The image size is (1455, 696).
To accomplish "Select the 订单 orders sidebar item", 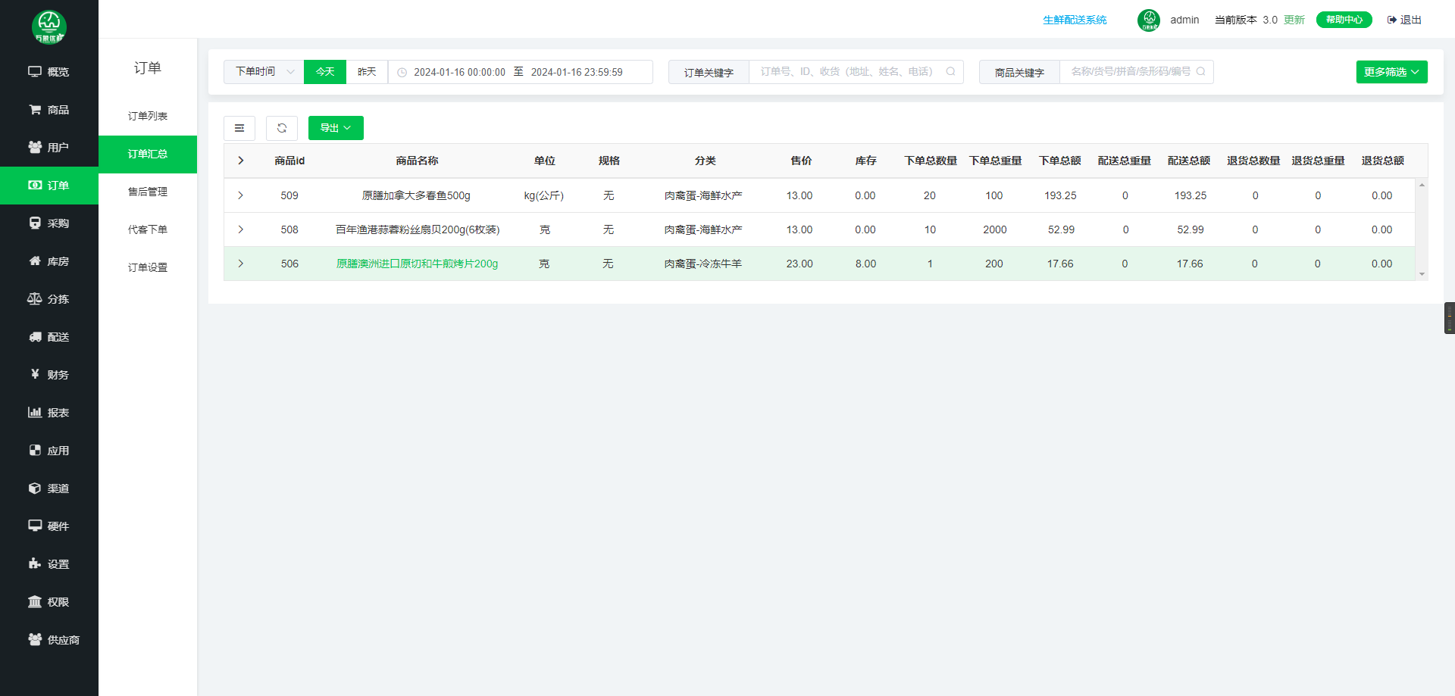I will tap(49, 186).
